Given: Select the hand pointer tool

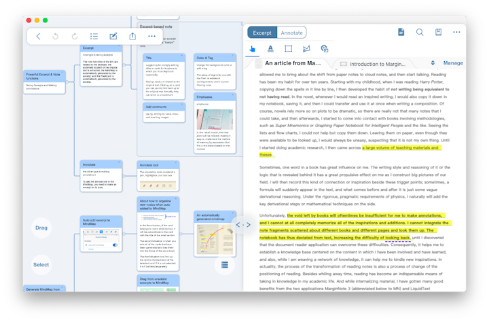Looking at the screenshot, I should [252, 49].
